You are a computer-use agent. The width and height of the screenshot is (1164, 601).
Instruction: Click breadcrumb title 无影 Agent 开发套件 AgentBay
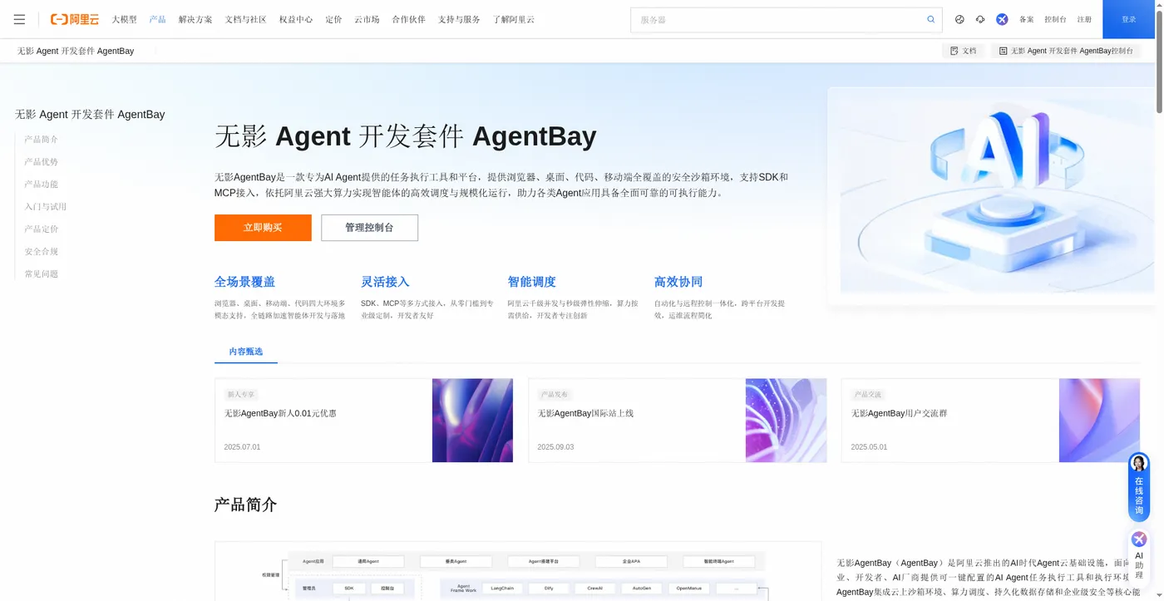click(x=76, y=51)
